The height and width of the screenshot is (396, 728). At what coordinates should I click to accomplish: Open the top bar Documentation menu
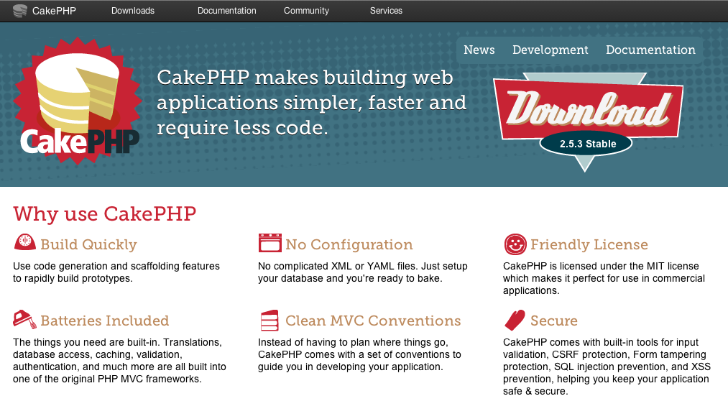click(226, 11)
